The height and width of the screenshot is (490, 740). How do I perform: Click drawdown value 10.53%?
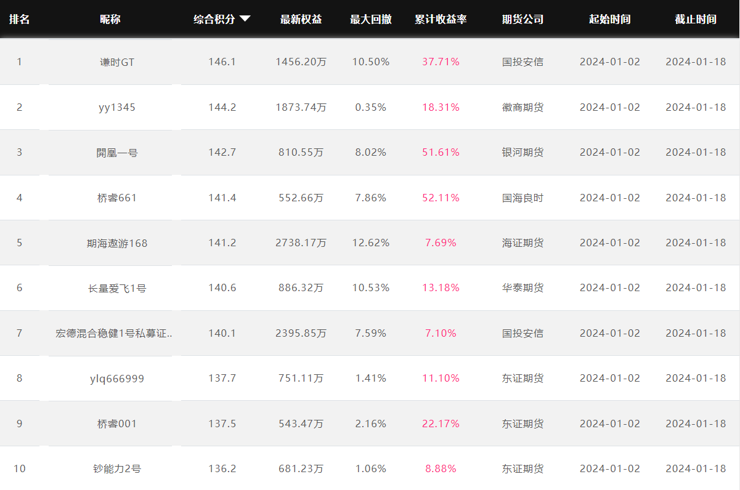pos(371,287)
